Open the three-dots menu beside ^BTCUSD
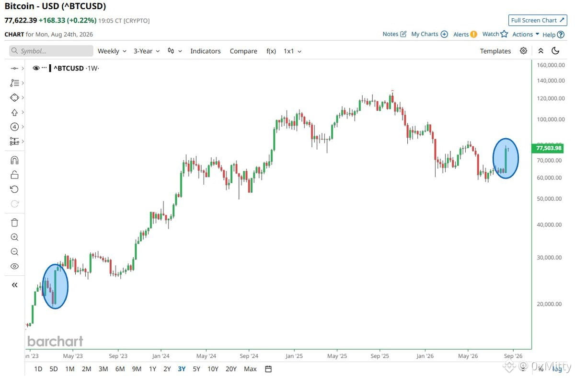The width and height of the screenshot is (575, 378). 45,68
